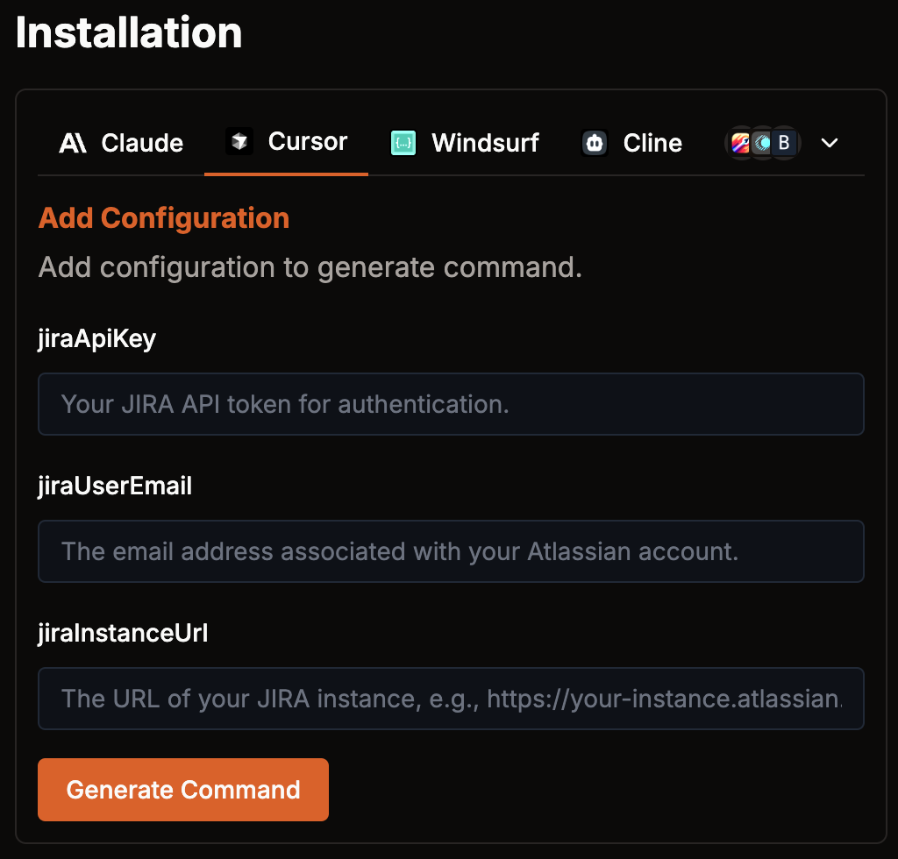Click the Claude logo icon
The width and height of the screenshot is (898, 859).
click(x=73, y=143)
